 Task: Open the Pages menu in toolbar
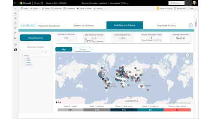click(x=24, y=8)
